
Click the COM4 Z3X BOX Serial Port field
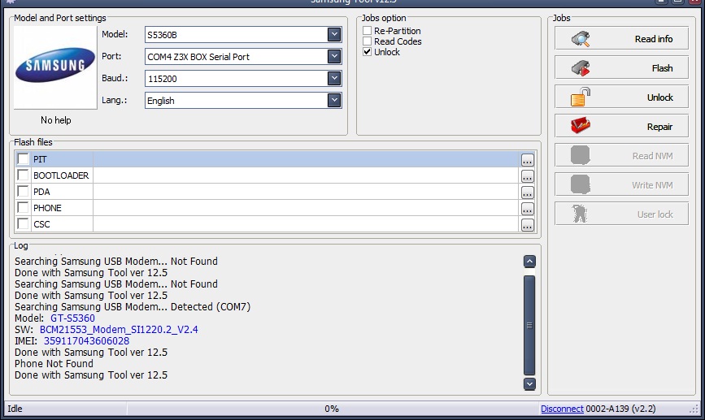243,57
